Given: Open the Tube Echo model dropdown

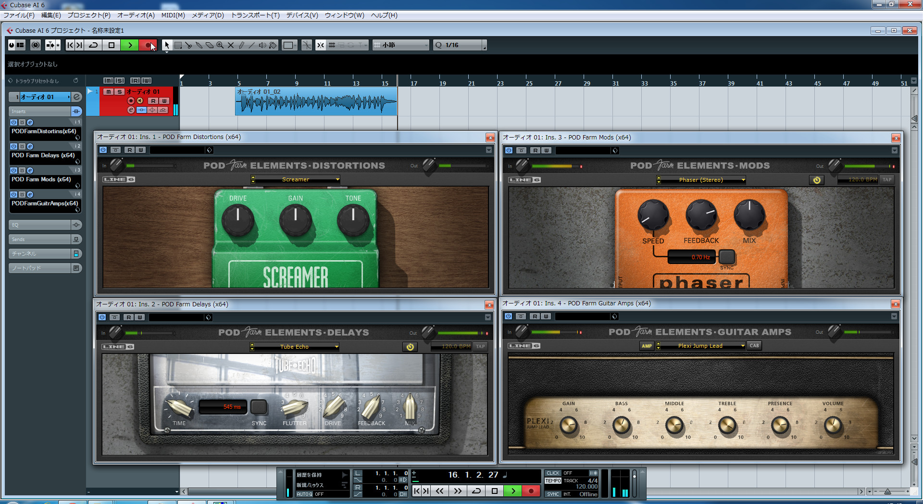Looking at the screenshot, I should pyautogui.click(x=294, y=347).
